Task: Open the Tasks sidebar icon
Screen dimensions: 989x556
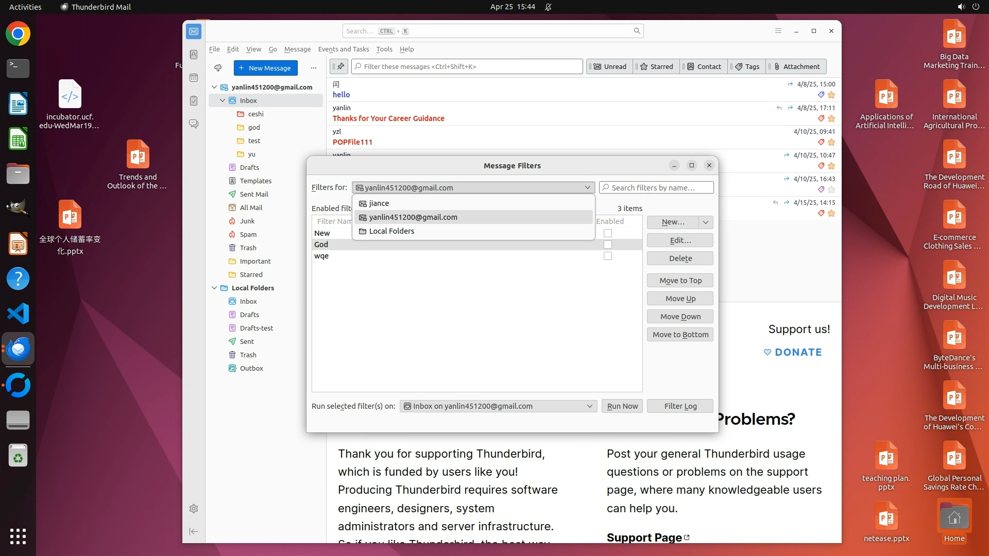Action: point(194,101)
